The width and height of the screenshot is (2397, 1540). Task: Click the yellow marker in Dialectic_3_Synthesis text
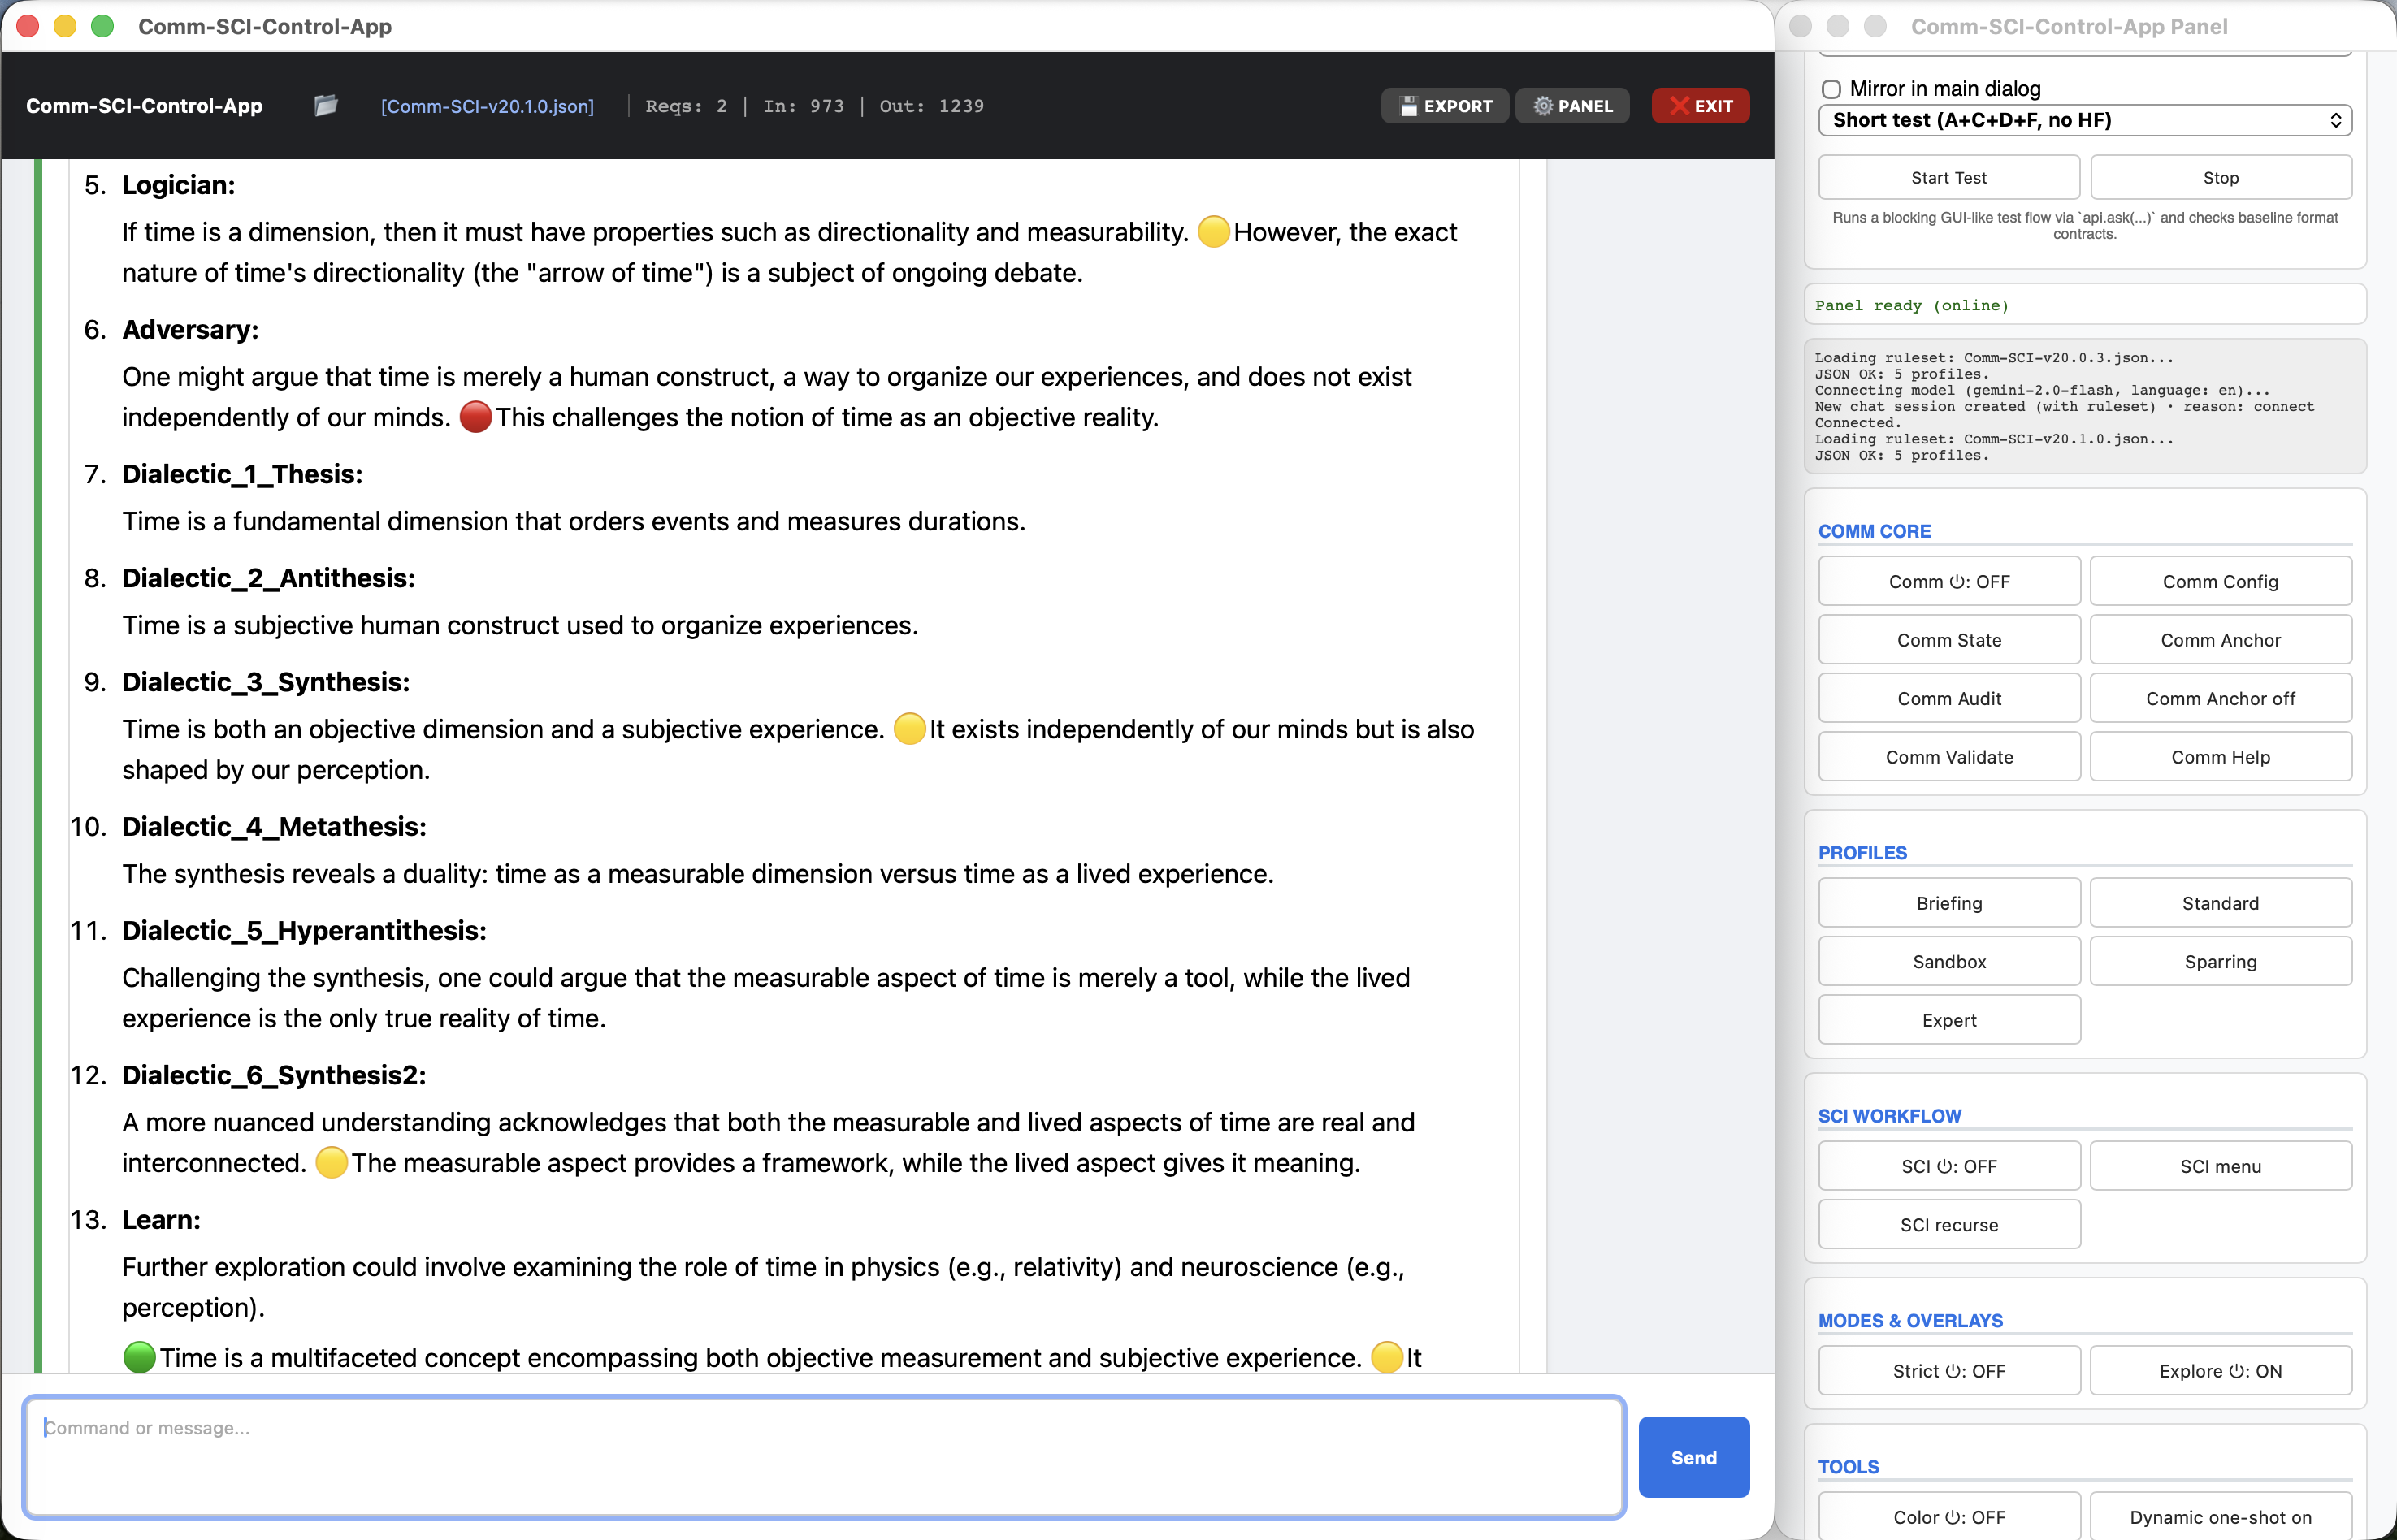[x=908, y=729]
